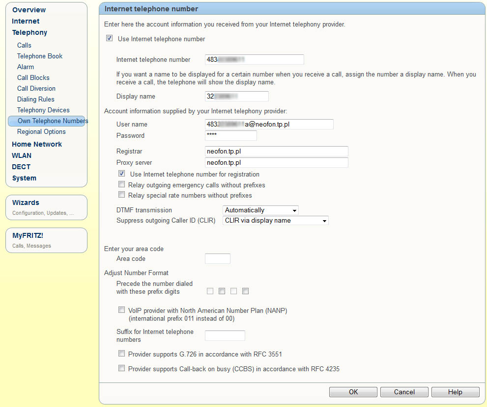This screenshot has height=407, width=487.
Task: Open the WLAN menu section
Action: pos(22,155)
